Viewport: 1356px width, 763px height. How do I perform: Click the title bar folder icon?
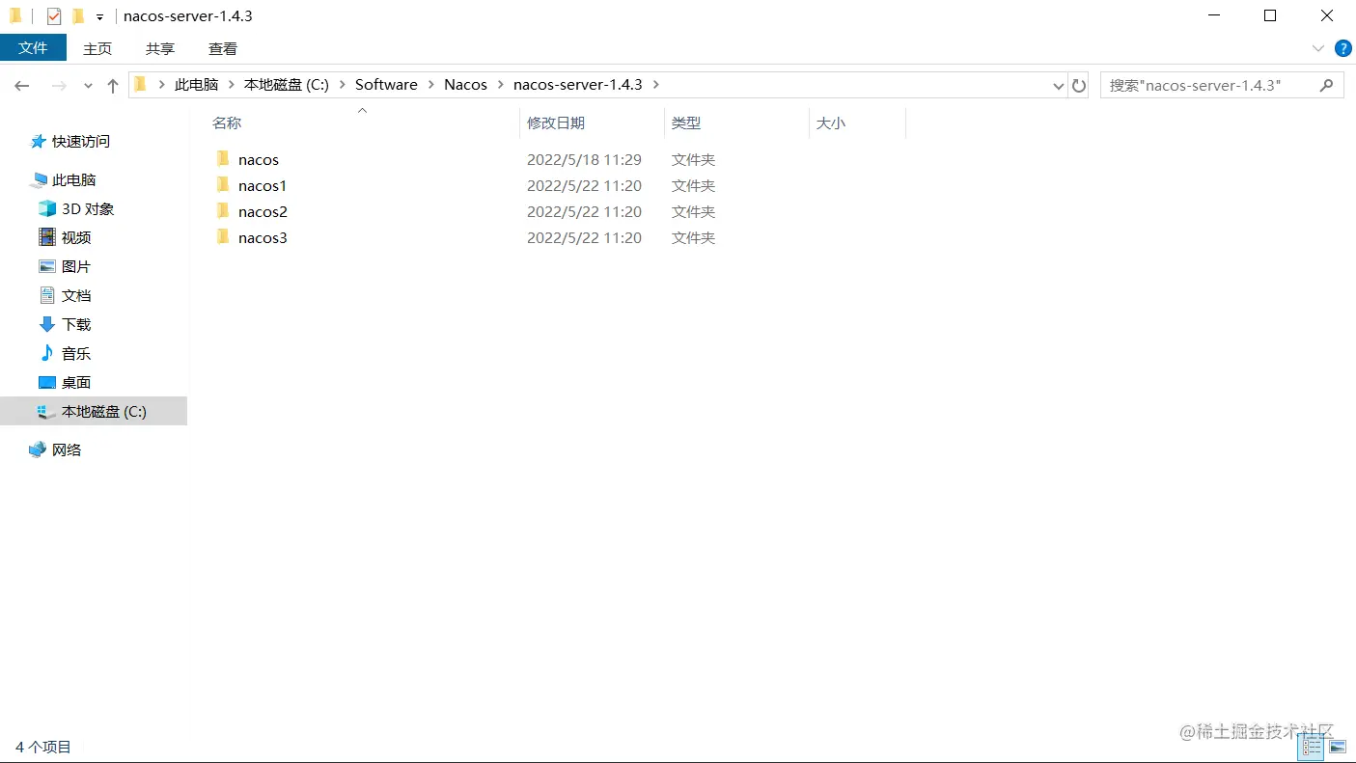[x=15, y=16]
